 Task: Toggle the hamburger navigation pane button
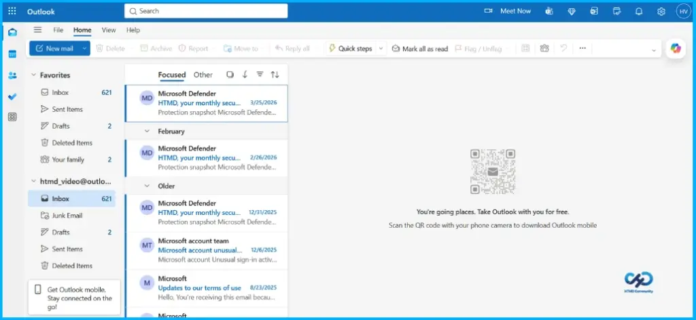point(38,30)
